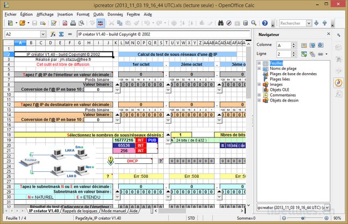Increase spinner for sous/réseaux désirés

click(x=168, y=135)
